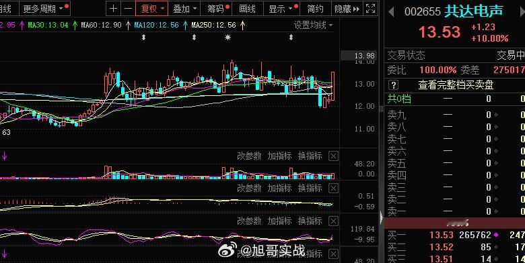This screenshot has width=525, height=263.
Task: Click the 买一 volume 265762
Action: pos(475,235)
